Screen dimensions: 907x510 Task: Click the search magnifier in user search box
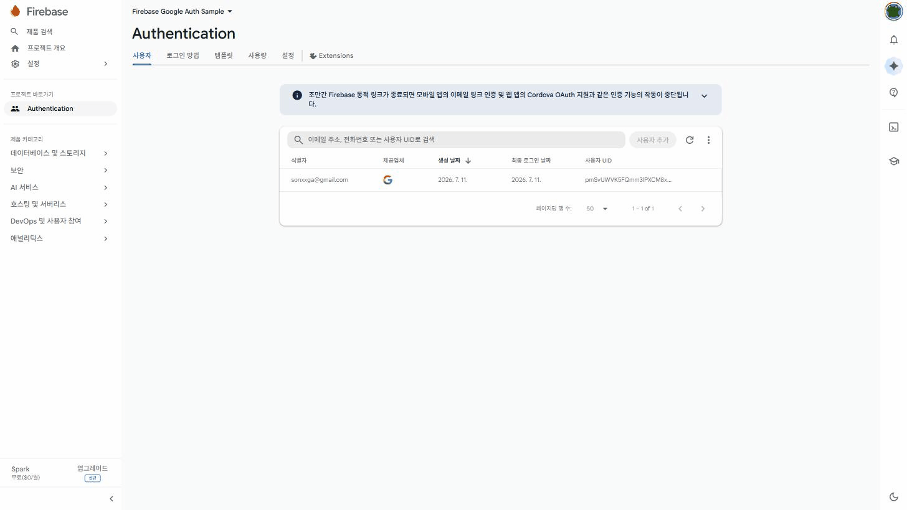coord(298,140)
